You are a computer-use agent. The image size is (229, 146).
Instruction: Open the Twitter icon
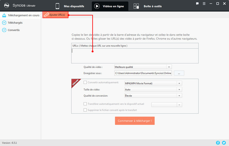tap(224, 143)
